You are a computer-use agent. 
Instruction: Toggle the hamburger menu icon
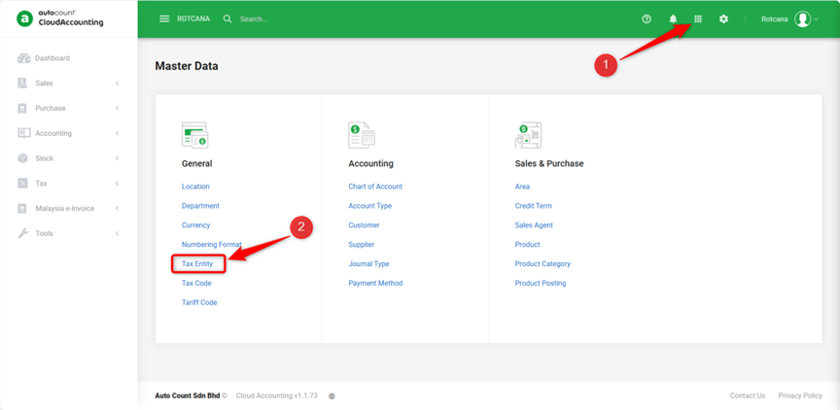[164, 18]
